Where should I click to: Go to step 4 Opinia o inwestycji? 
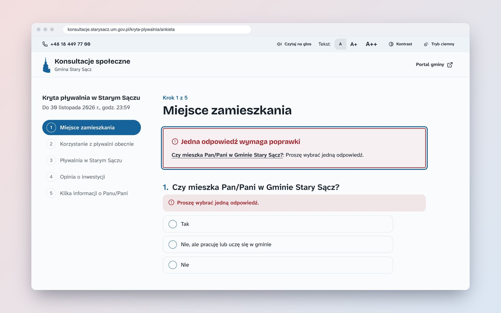(91, 177)
